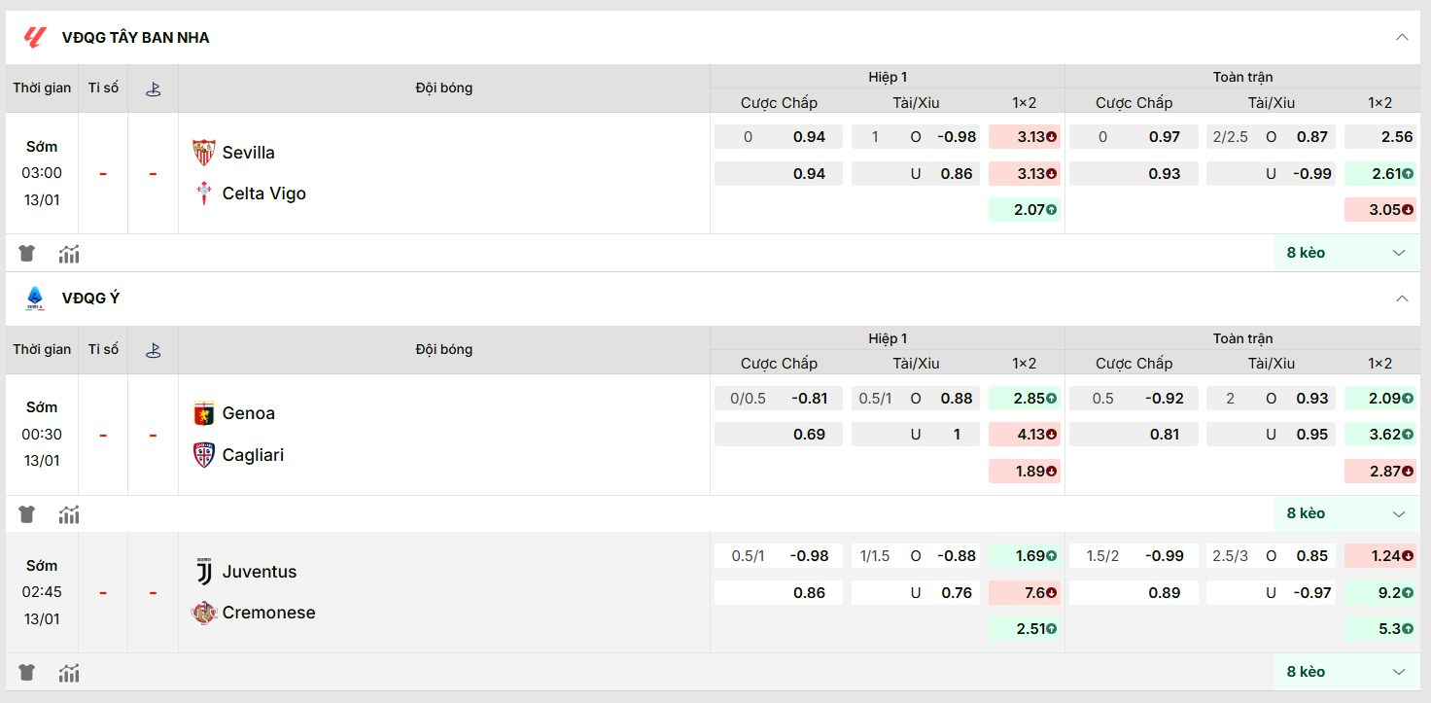Open the stats chart icon under Juventus match

69,672
